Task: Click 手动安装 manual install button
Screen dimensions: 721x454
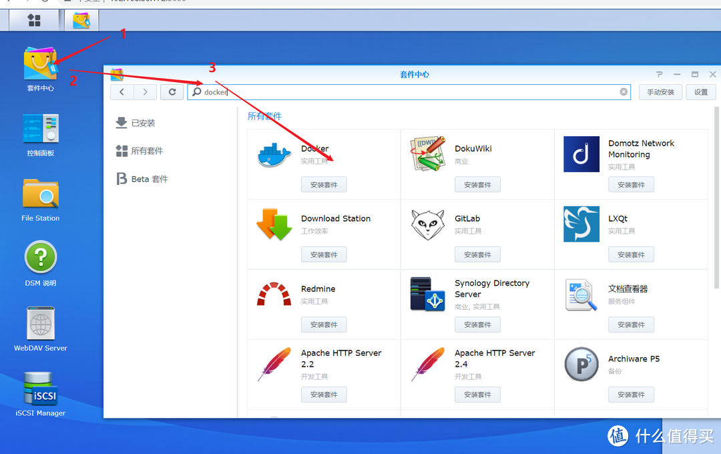Action: pos(660,92)
